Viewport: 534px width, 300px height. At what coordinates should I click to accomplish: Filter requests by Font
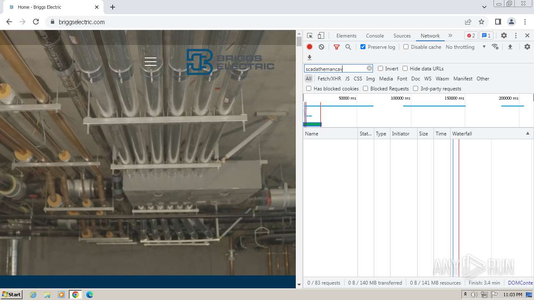402,78
